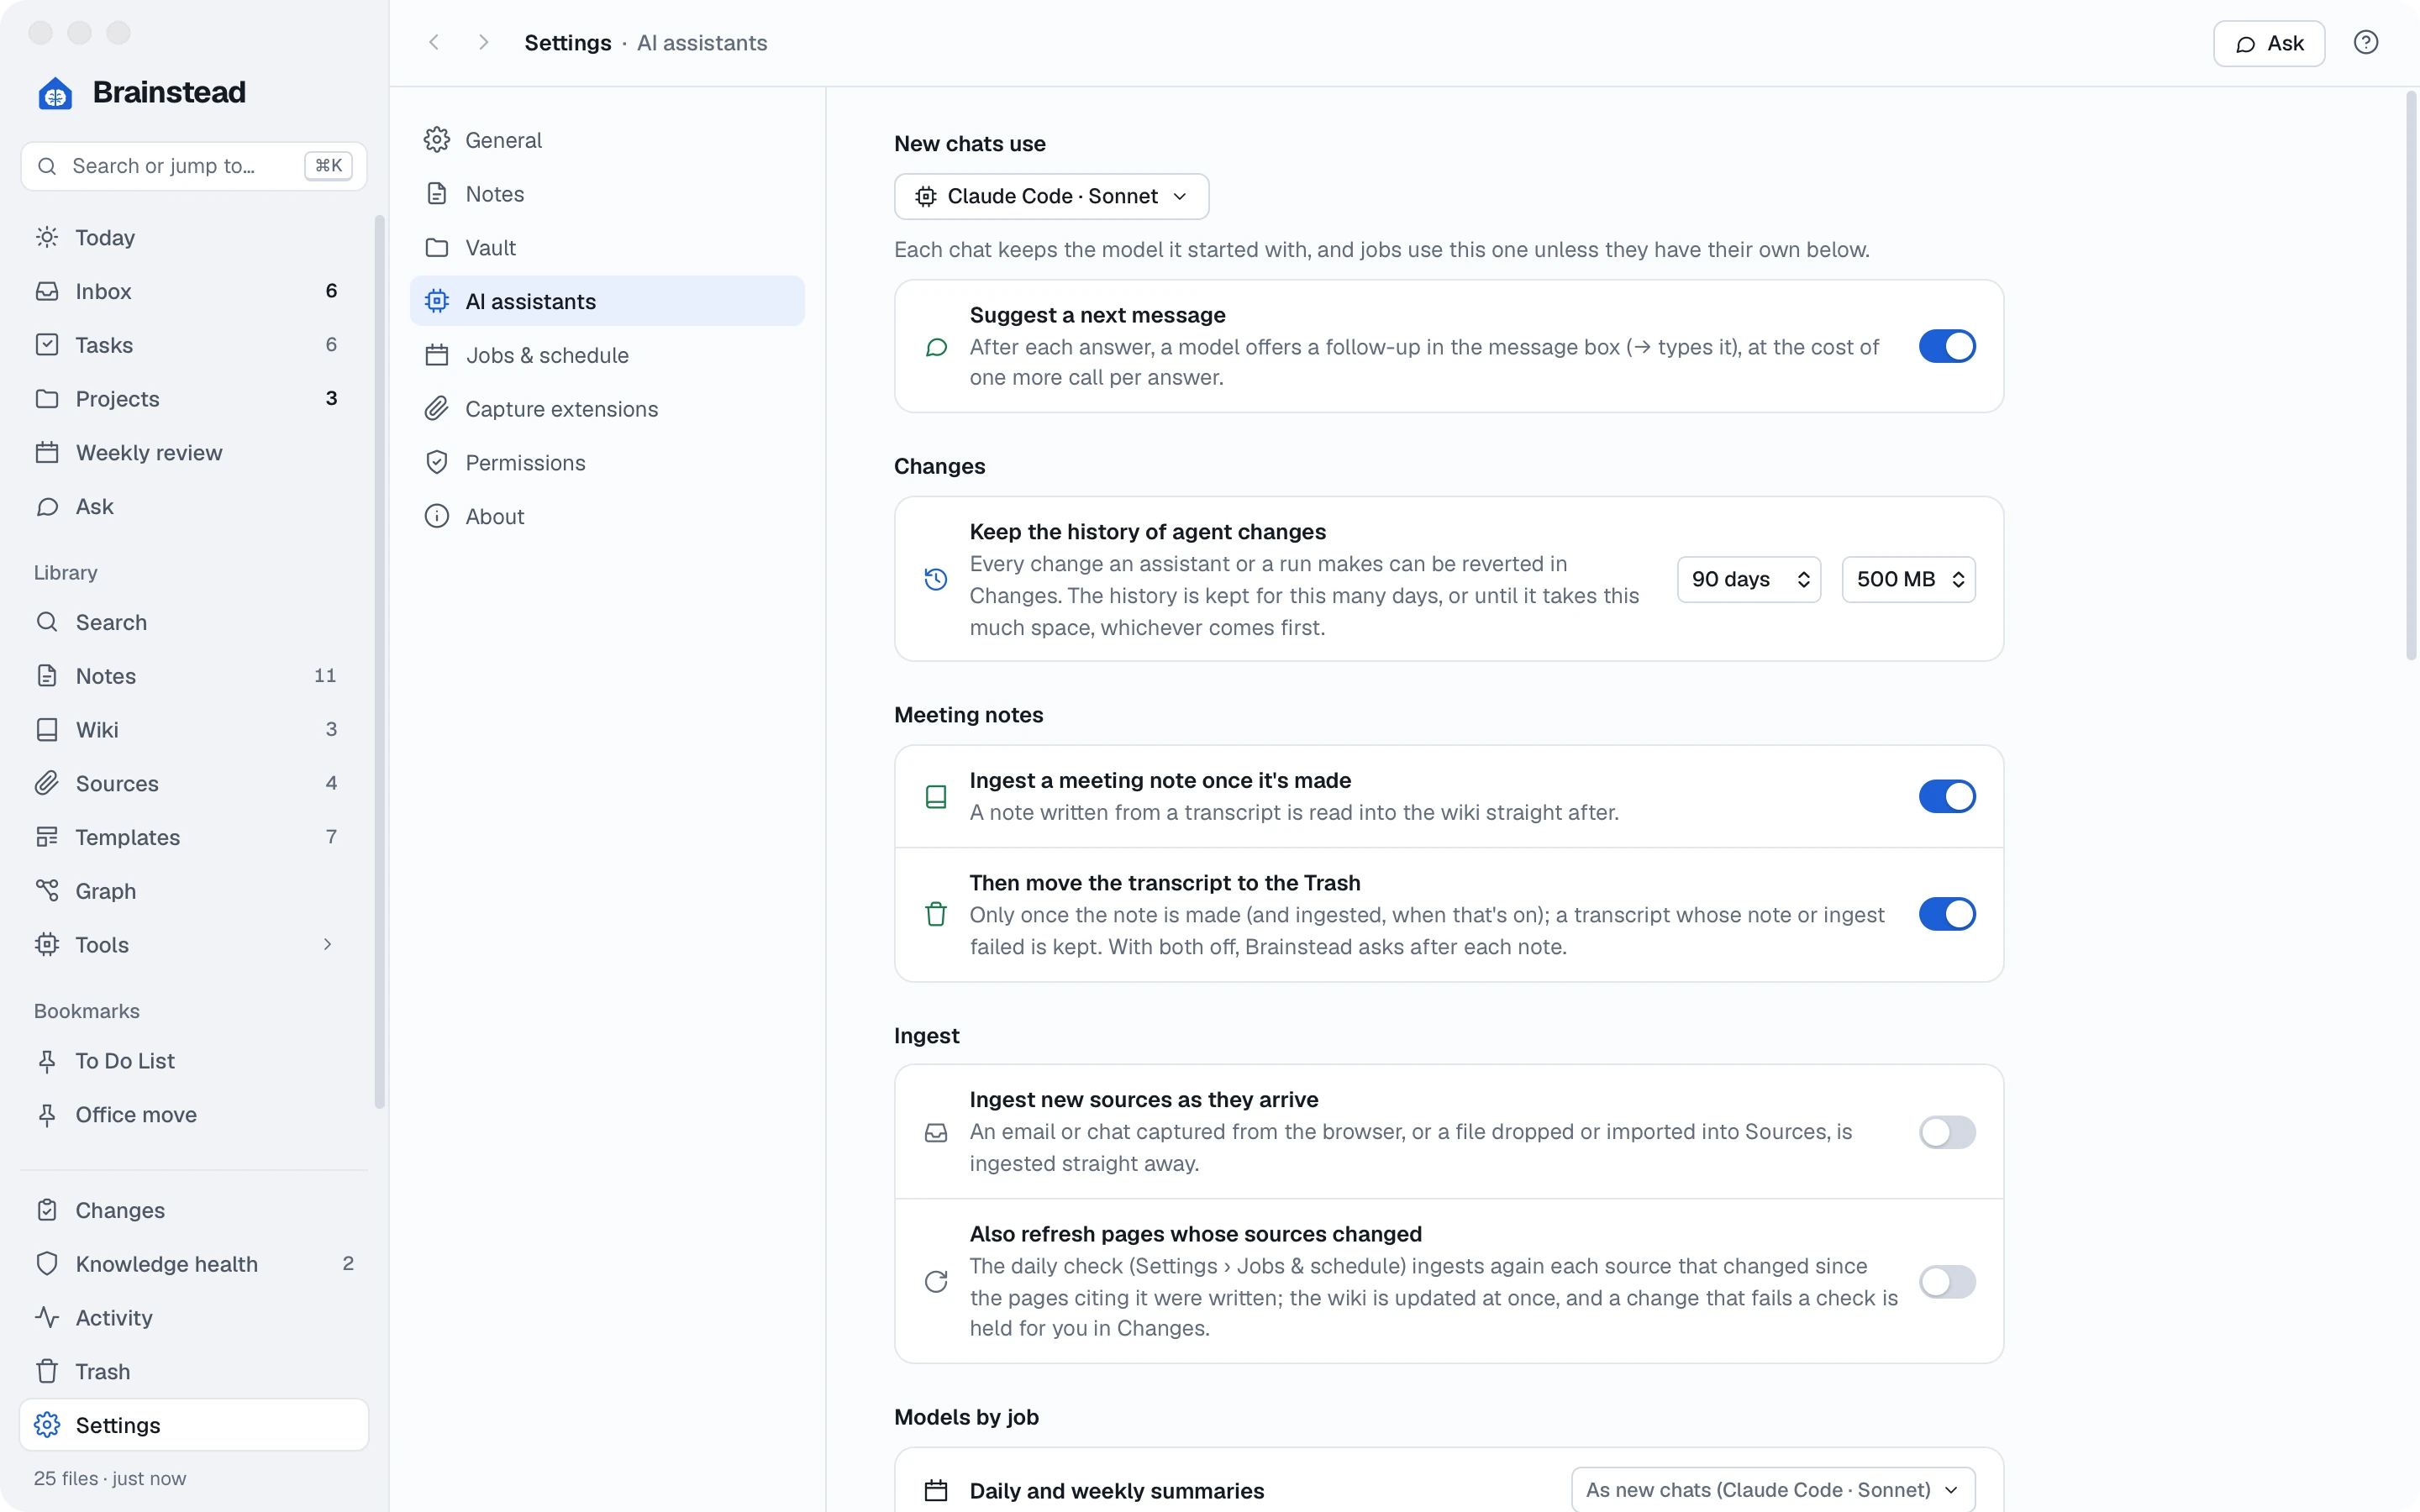Open the Office move bookmark
Viewport: 2420px width, 1512px height.
click(x=193, y=1114)
